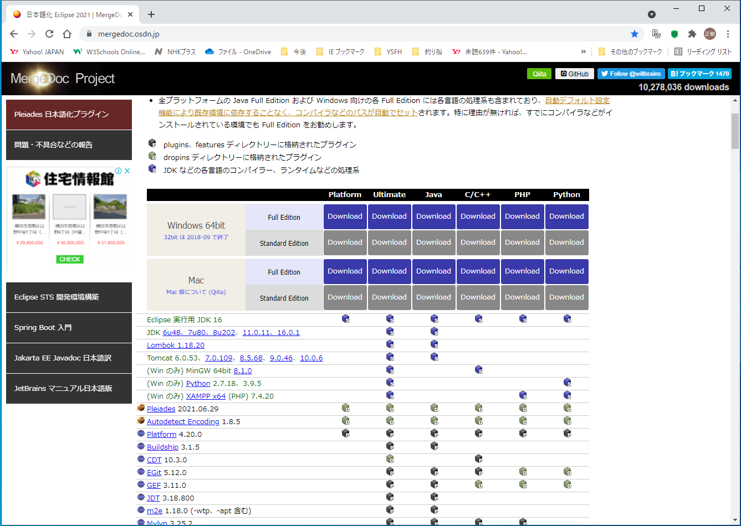Open the Mac 版について (Qiita) link
This screenshot has width=741, height=526.
tap(196, 292)
